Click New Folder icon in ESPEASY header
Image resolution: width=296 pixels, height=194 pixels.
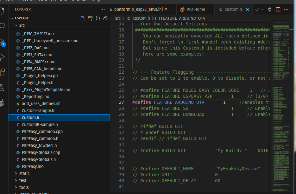pyautogui.click(x=90, y=18)
